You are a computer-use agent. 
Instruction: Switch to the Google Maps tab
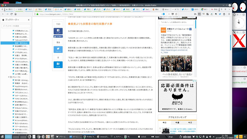coord(205,9)
